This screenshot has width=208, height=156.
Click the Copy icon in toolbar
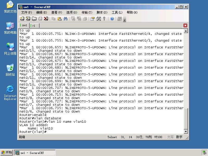[x=54, y=19]
